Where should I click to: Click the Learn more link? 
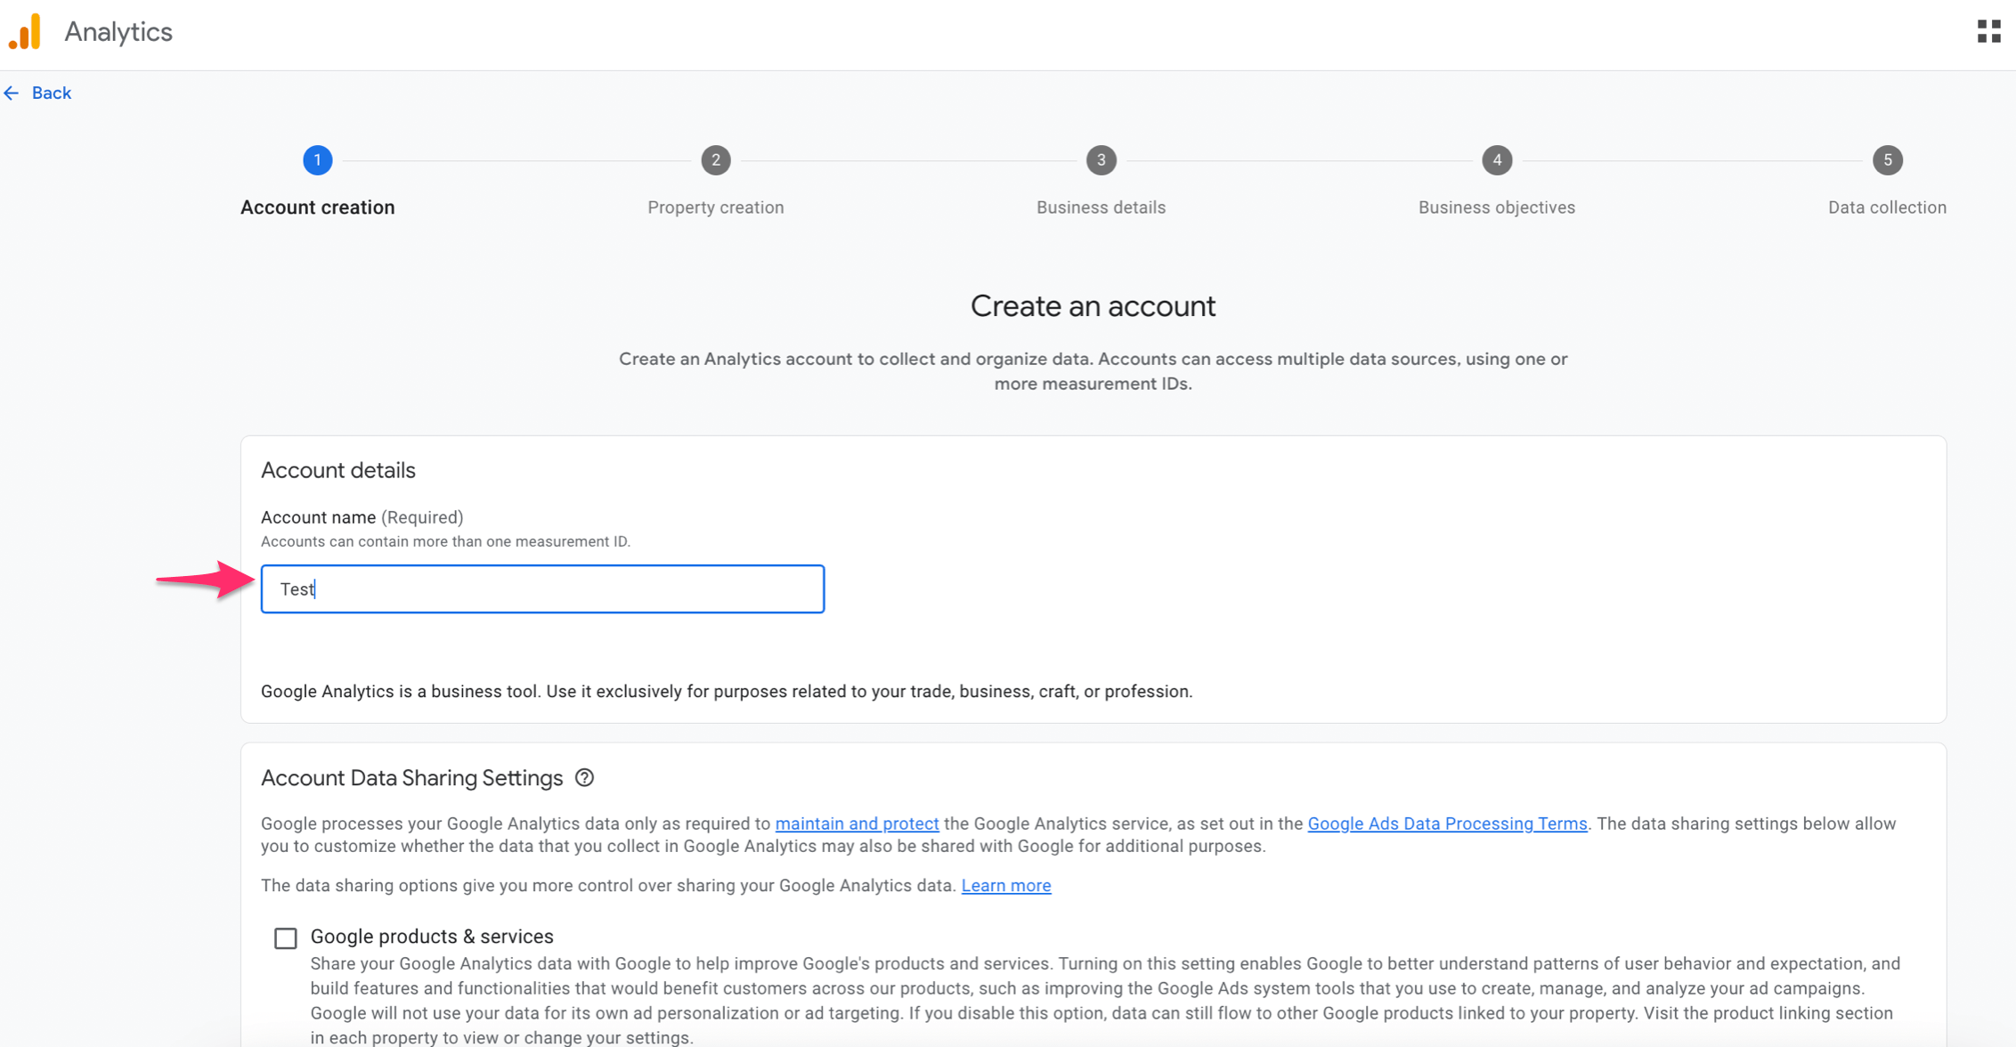(1005, 885)
